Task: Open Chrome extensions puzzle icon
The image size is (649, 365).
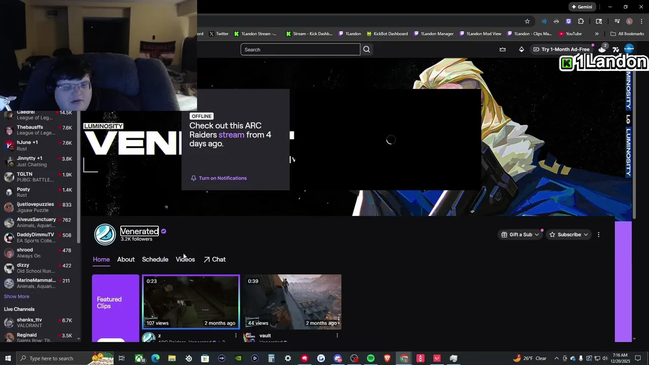Action: [x=581, y=21]
